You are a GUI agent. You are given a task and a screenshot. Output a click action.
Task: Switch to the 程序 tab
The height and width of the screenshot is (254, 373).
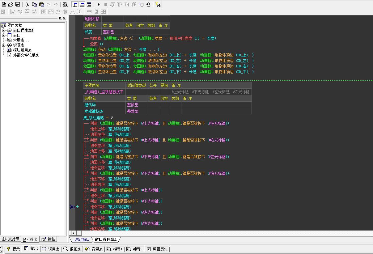pyautogui.click(x=30, y=239)
